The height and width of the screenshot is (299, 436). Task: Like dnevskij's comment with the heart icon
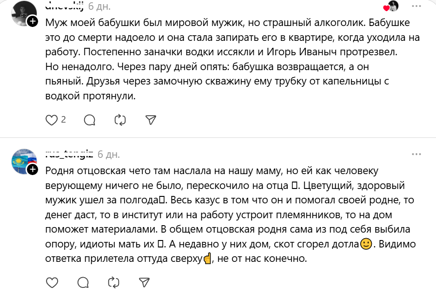coord(52,120)
